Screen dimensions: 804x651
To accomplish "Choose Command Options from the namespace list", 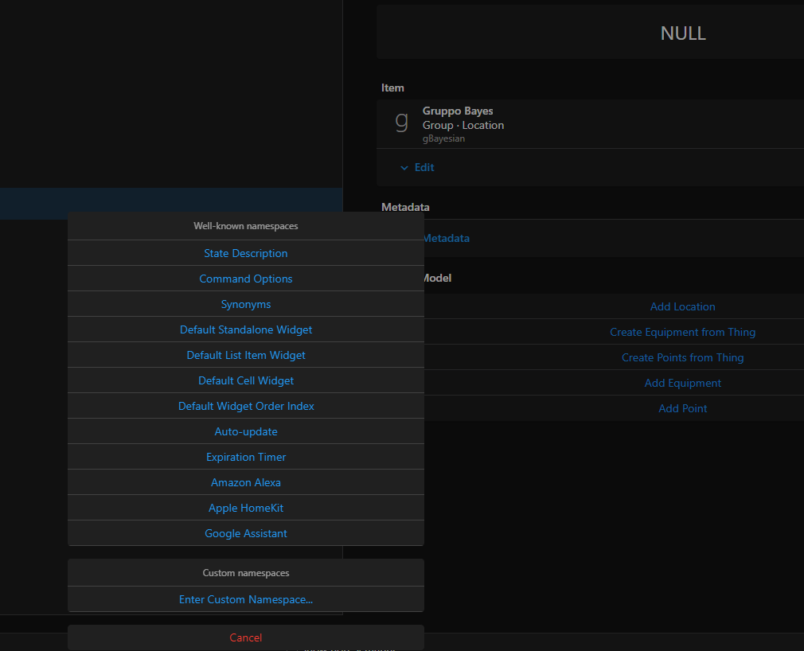I will 245,278.
